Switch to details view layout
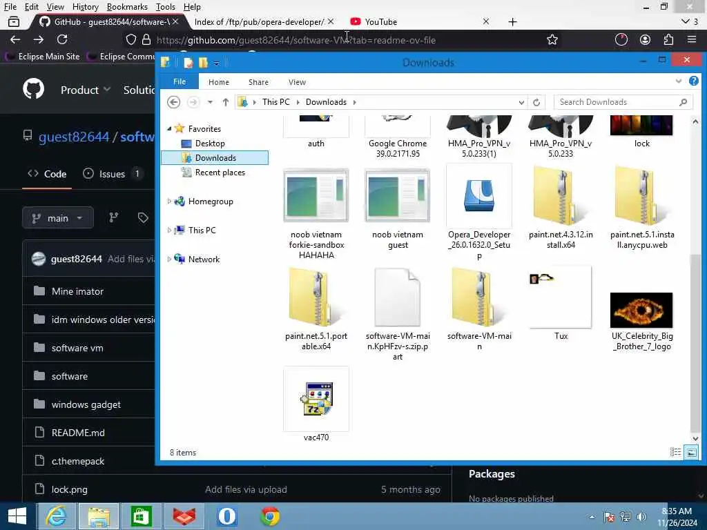This screenshot has height=530, width=707. pyautogui.click(x=675, y=452)
